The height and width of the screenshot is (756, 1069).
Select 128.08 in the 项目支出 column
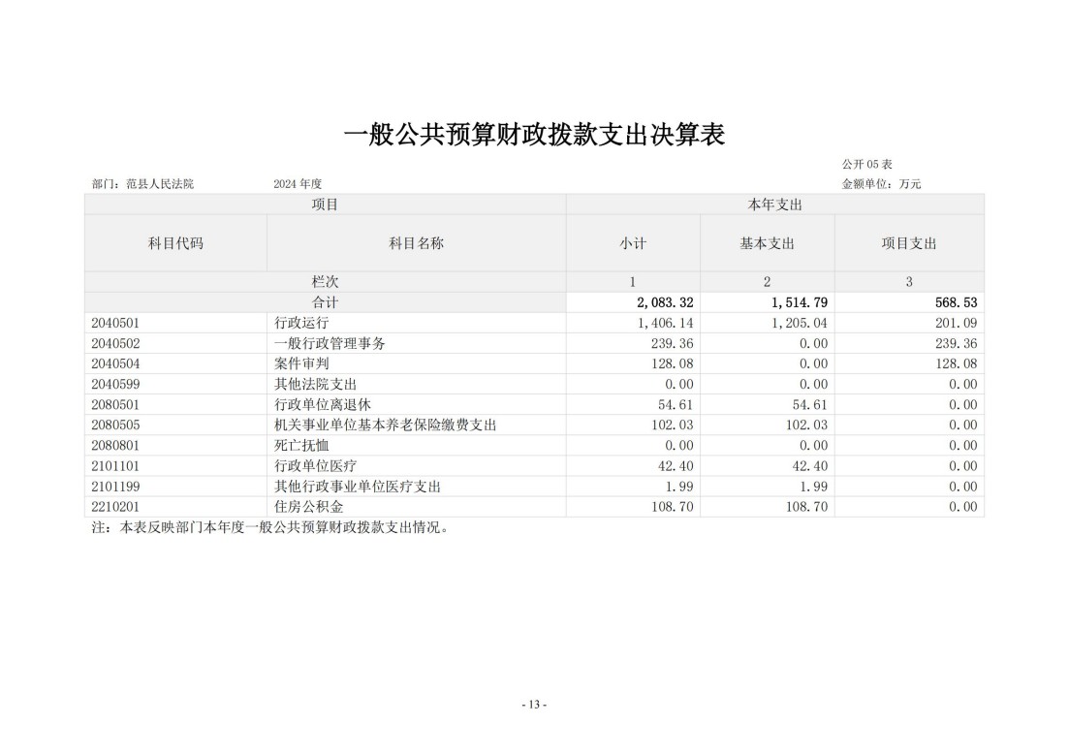pyautogui.click(x=956, y=364)
